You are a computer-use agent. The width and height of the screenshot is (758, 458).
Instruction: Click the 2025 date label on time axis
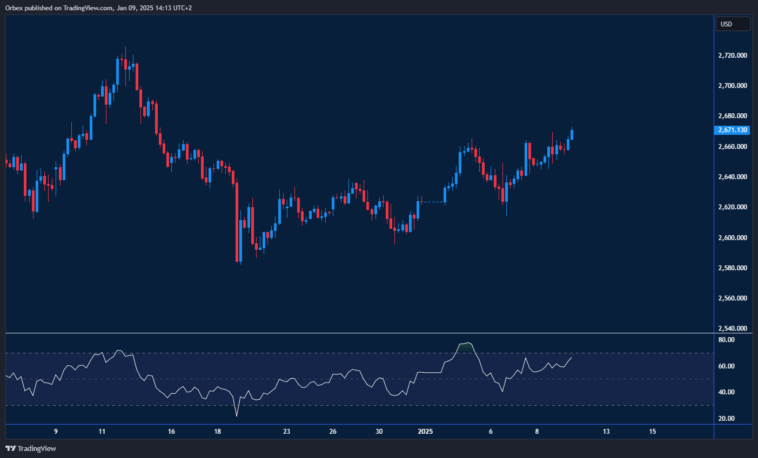pos(426,432)
